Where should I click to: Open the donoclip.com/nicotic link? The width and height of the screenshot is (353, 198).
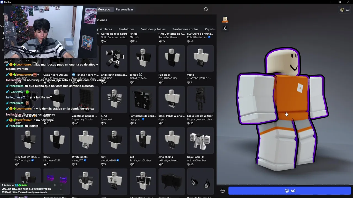30,192
